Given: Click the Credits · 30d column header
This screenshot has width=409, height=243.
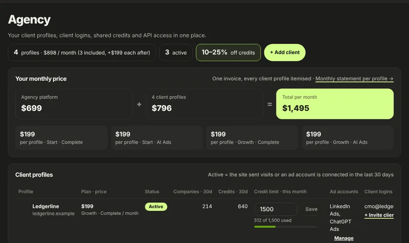Looking at the screenshot, I should pyautogui.click(x=233, y=191).
